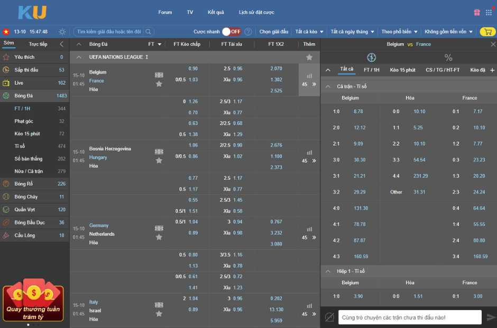Select the Tất cả detail tab
The height and width of the screenshot is (328, 497).
[346, 69]
